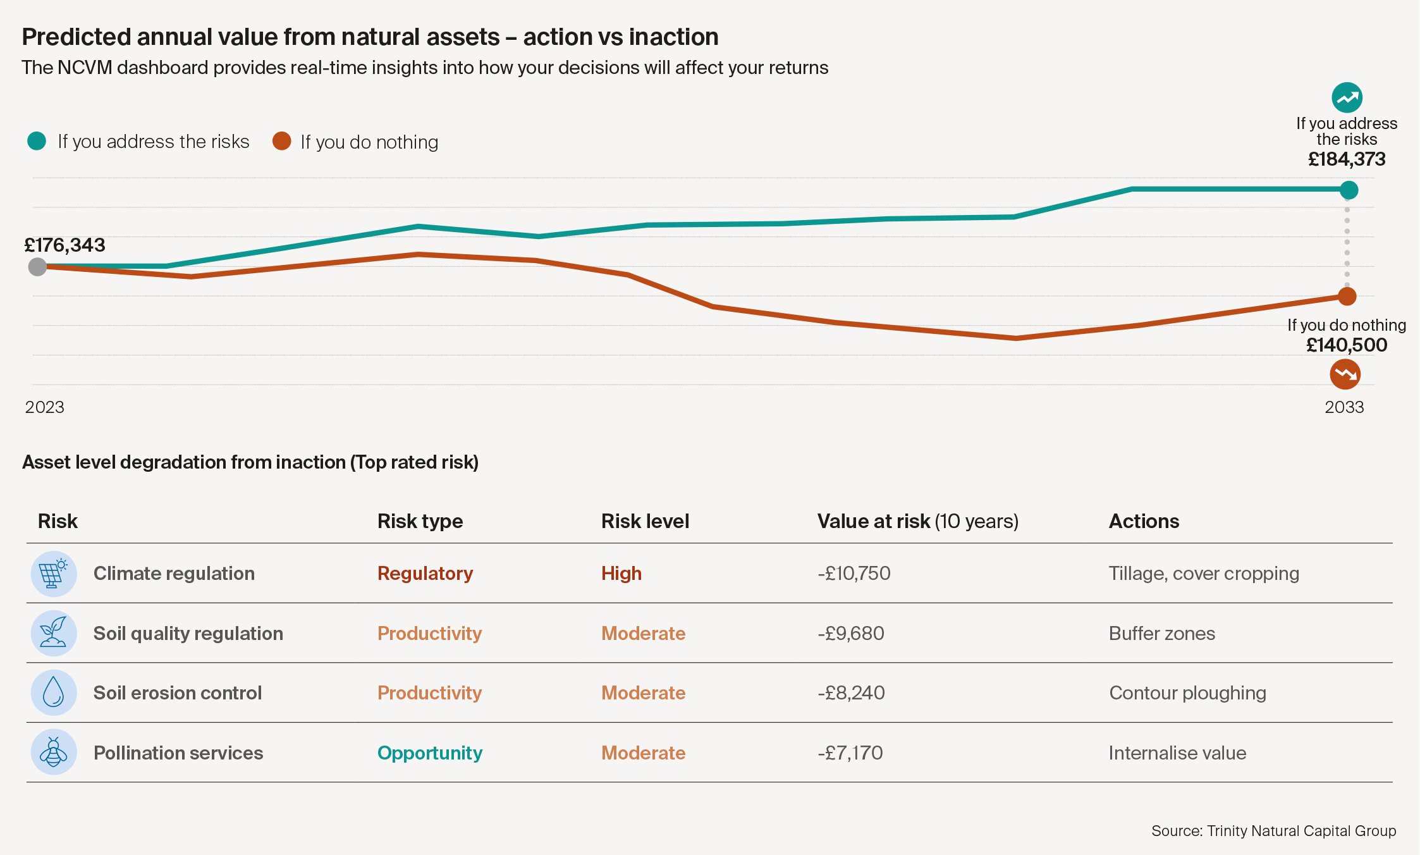Click the Soil erosion water drop icon
Image resolution: width=1420 pixels, height=855 pixels.
point(54,692)
